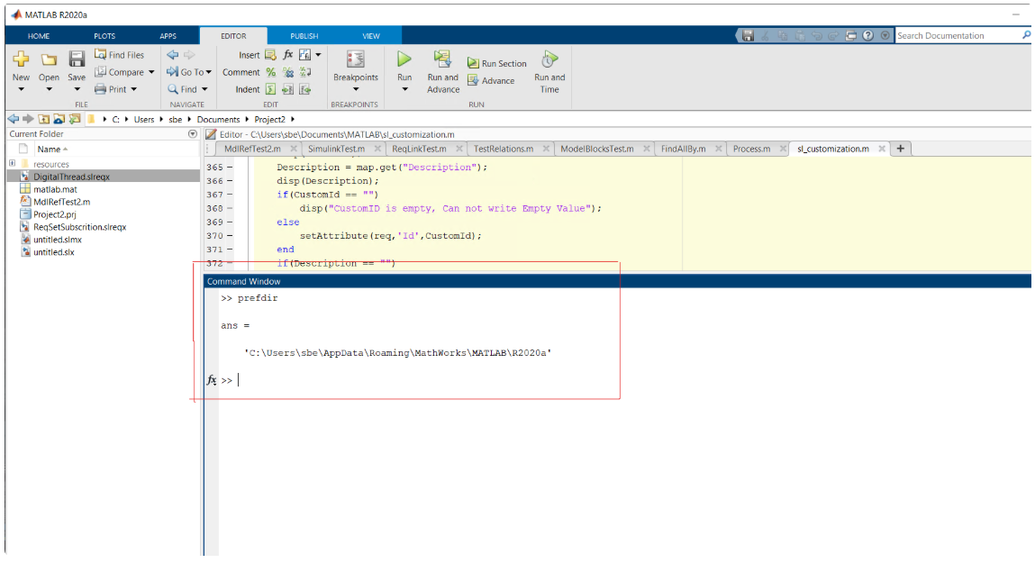Click the Save floppy disk icon
This screenshot has height=563, width=1035.
(x=77, y=59)
